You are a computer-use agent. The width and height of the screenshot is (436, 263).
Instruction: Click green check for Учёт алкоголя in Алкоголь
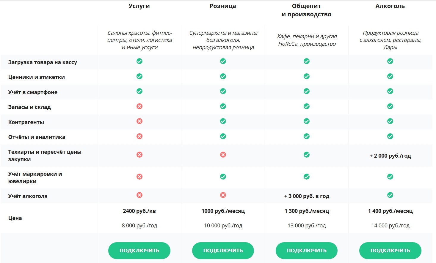pyautogui.click(x=390, y=195)
